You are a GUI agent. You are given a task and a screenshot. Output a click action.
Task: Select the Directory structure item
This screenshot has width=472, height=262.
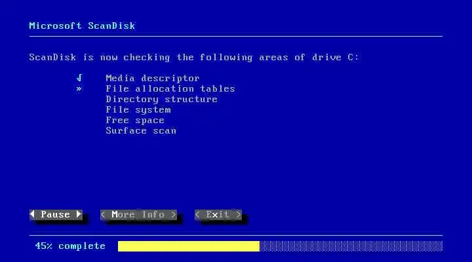[162, 100]
